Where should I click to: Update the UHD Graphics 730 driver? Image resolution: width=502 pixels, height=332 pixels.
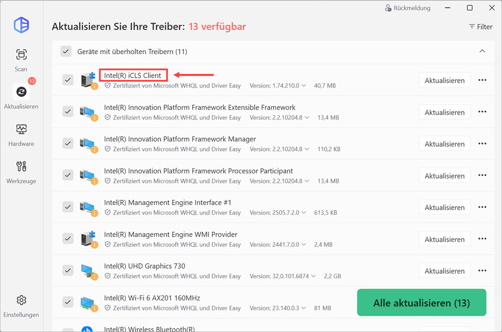point(444,270)
